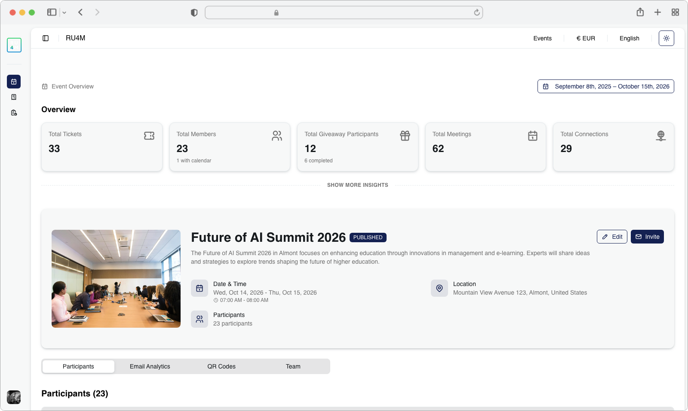The image size is (688, 411).
Task: Click the Invite button
Action: 647,237
